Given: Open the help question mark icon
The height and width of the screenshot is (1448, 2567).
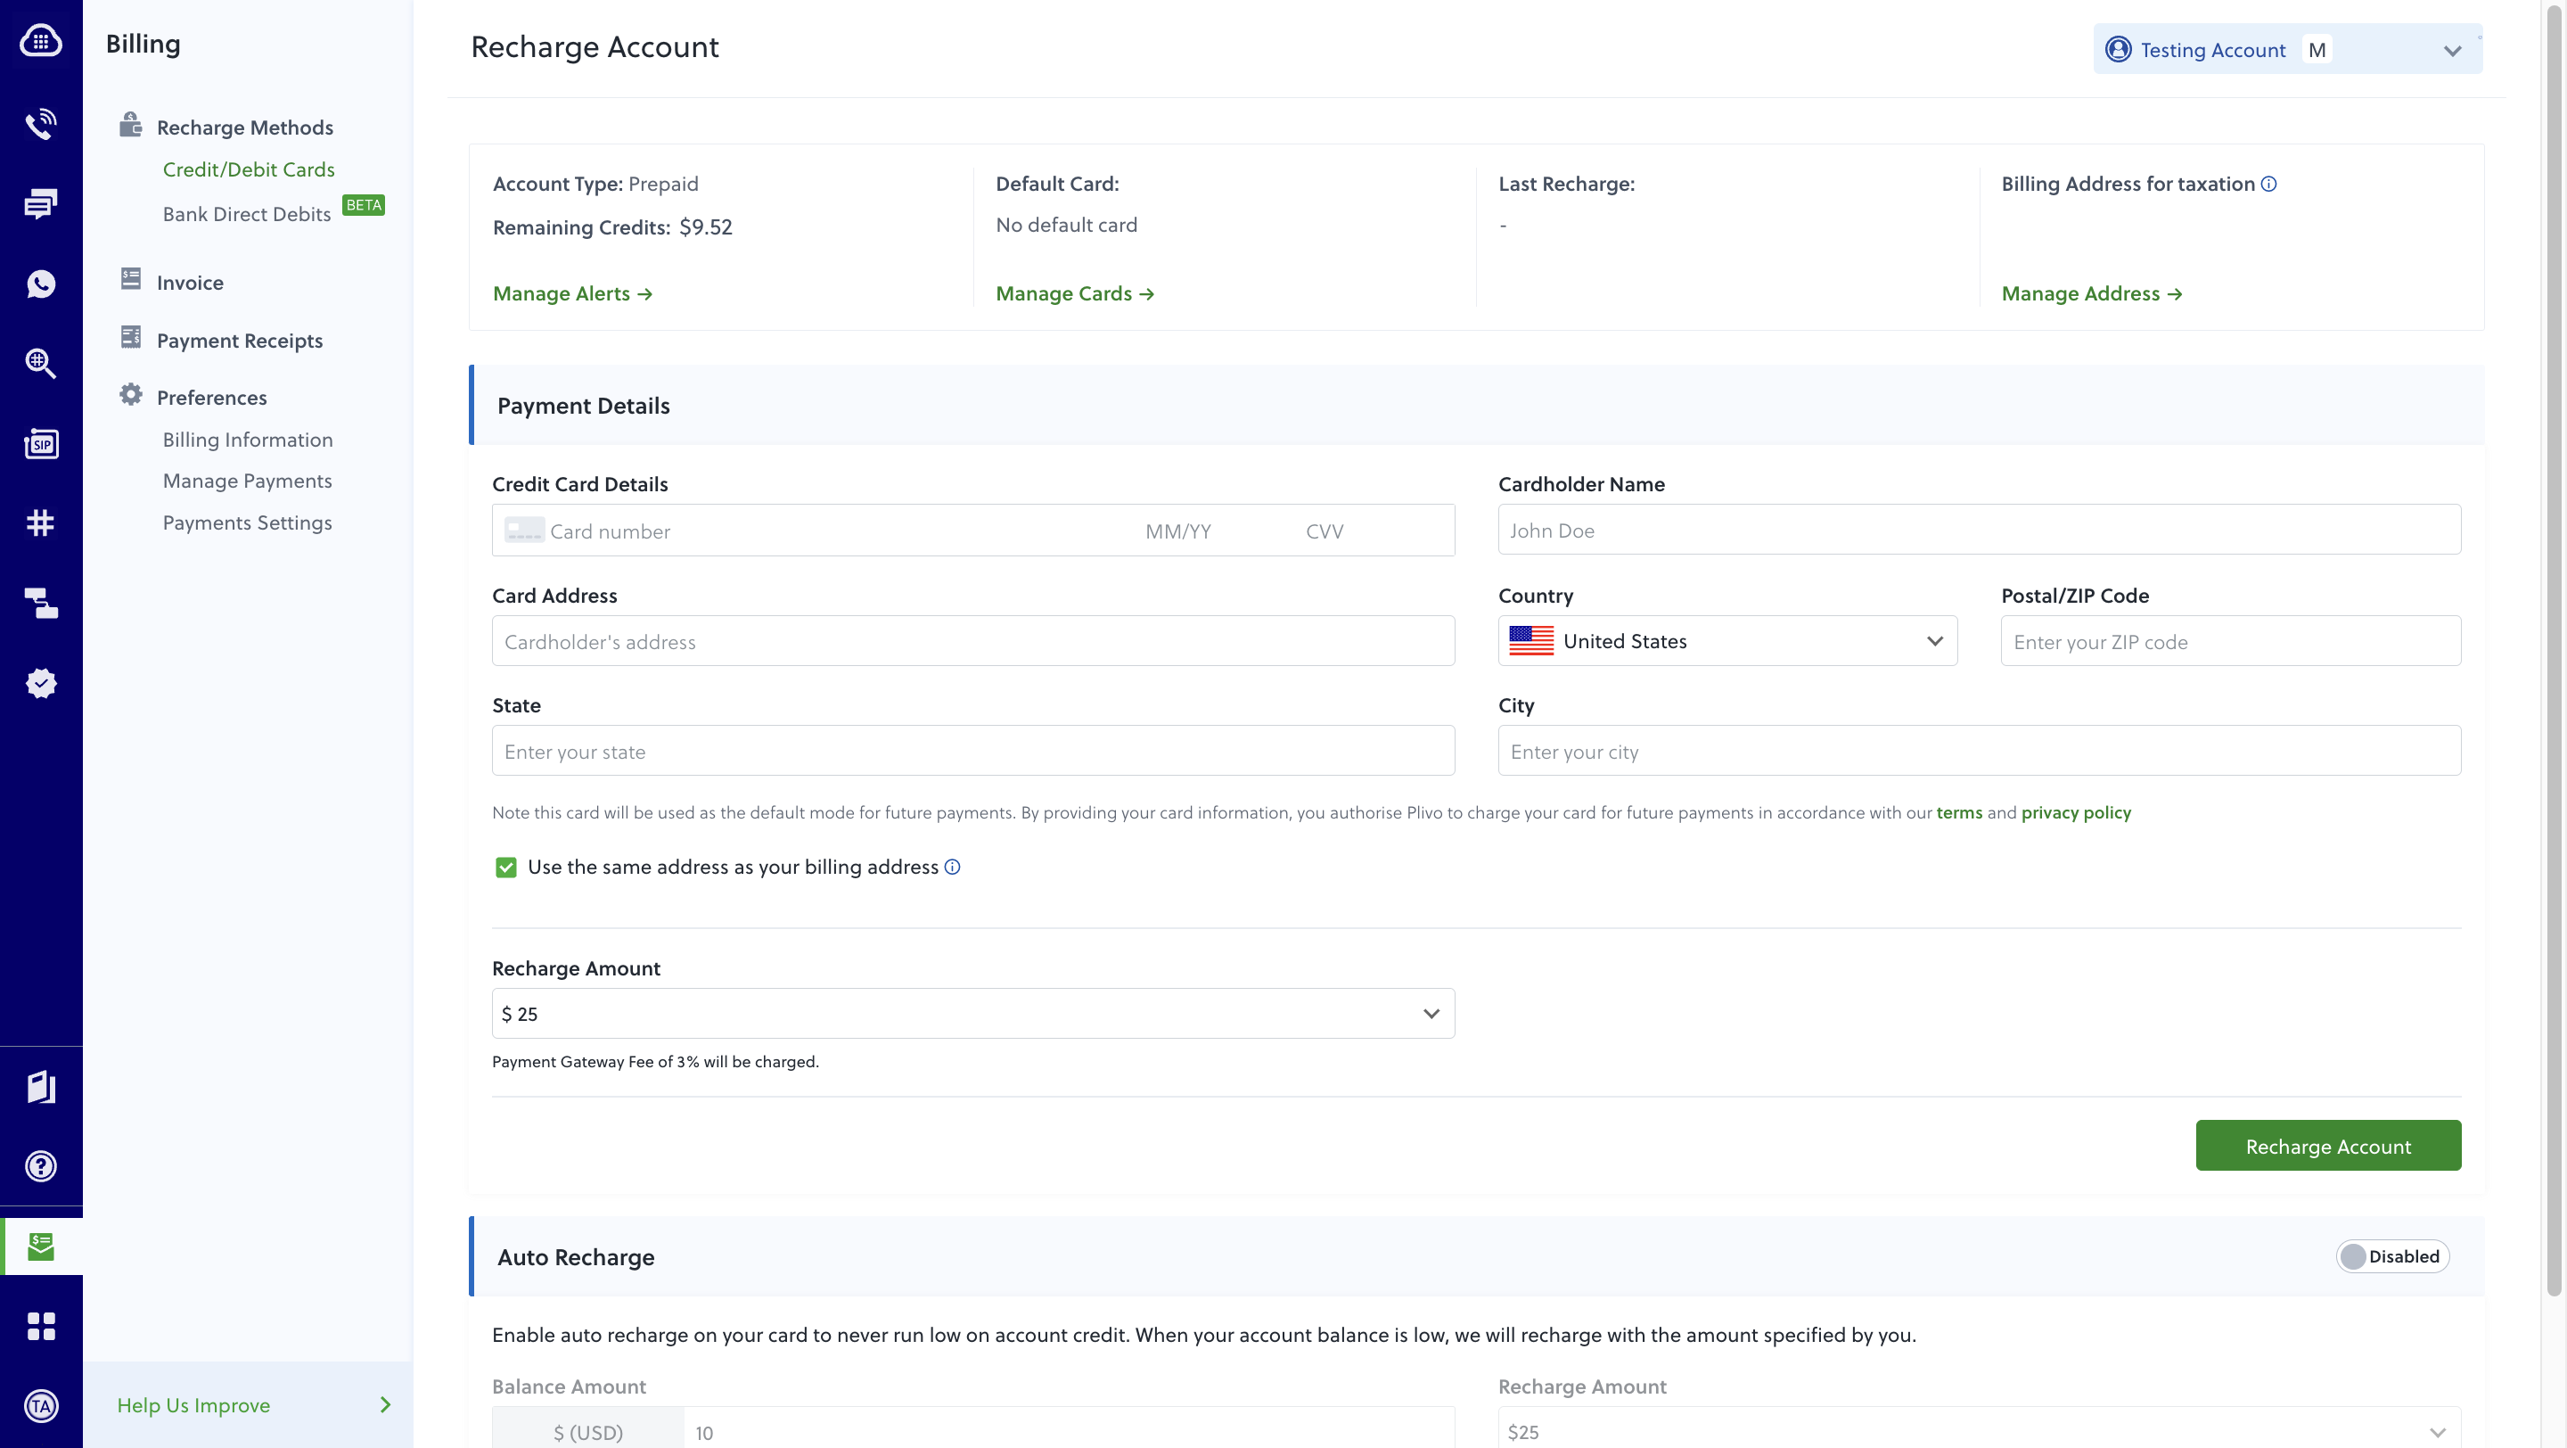Looking at the screenshot, I should pos(41,1166).
